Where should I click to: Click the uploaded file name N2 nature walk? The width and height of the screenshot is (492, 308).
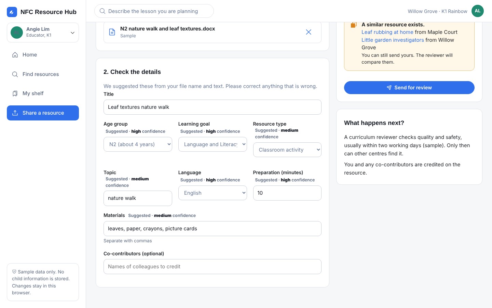click(x=168, y=29)
